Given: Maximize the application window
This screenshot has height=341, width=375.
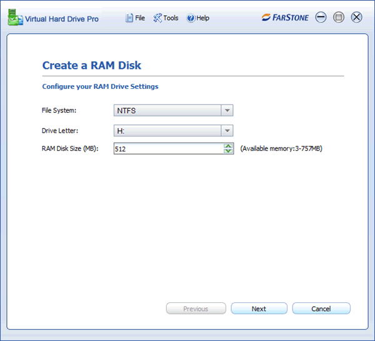Looking at the screenshot, I should [x=339, y=18].
